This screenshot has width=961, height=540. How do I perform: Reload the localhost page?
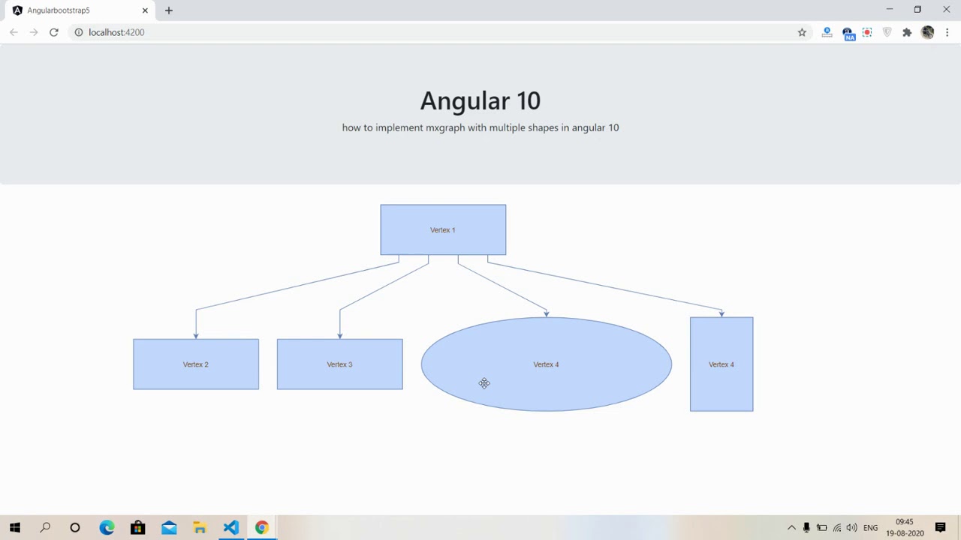(54, 32)
